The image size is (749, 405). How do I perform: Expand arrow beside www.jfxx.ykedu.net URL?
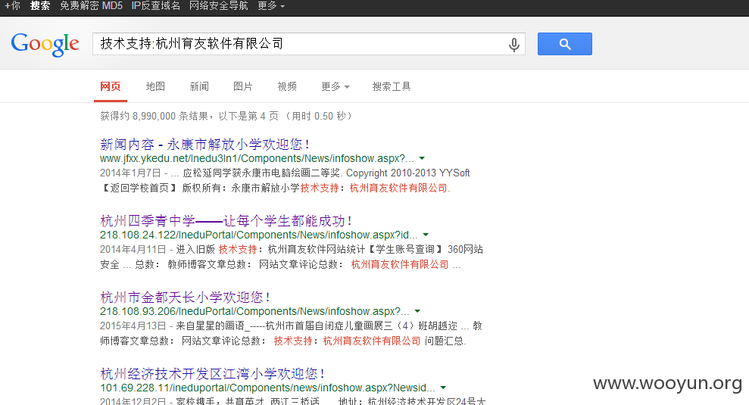point(422,158)
